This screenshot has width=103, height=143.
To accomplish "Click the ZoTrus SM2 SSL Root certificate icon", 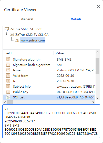I will pyautogui.click(x=7, y=29).
